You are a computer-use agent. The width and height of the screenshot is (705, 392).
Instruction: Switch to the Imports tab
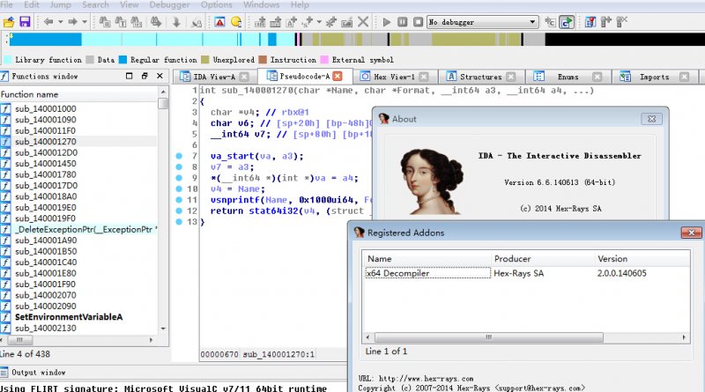click(654, 77)
